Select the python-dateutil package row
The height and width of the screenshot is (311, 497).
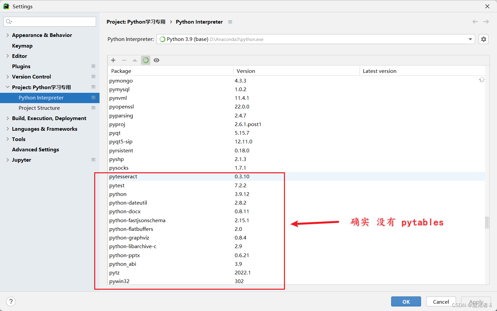coord(296,203)
